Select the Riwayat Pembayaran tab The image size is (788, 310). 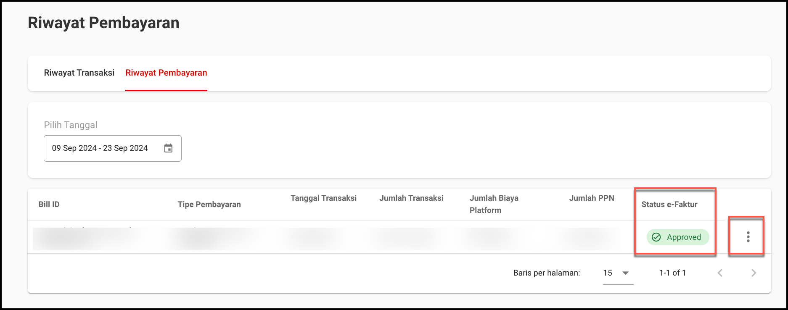click(166, 73)
